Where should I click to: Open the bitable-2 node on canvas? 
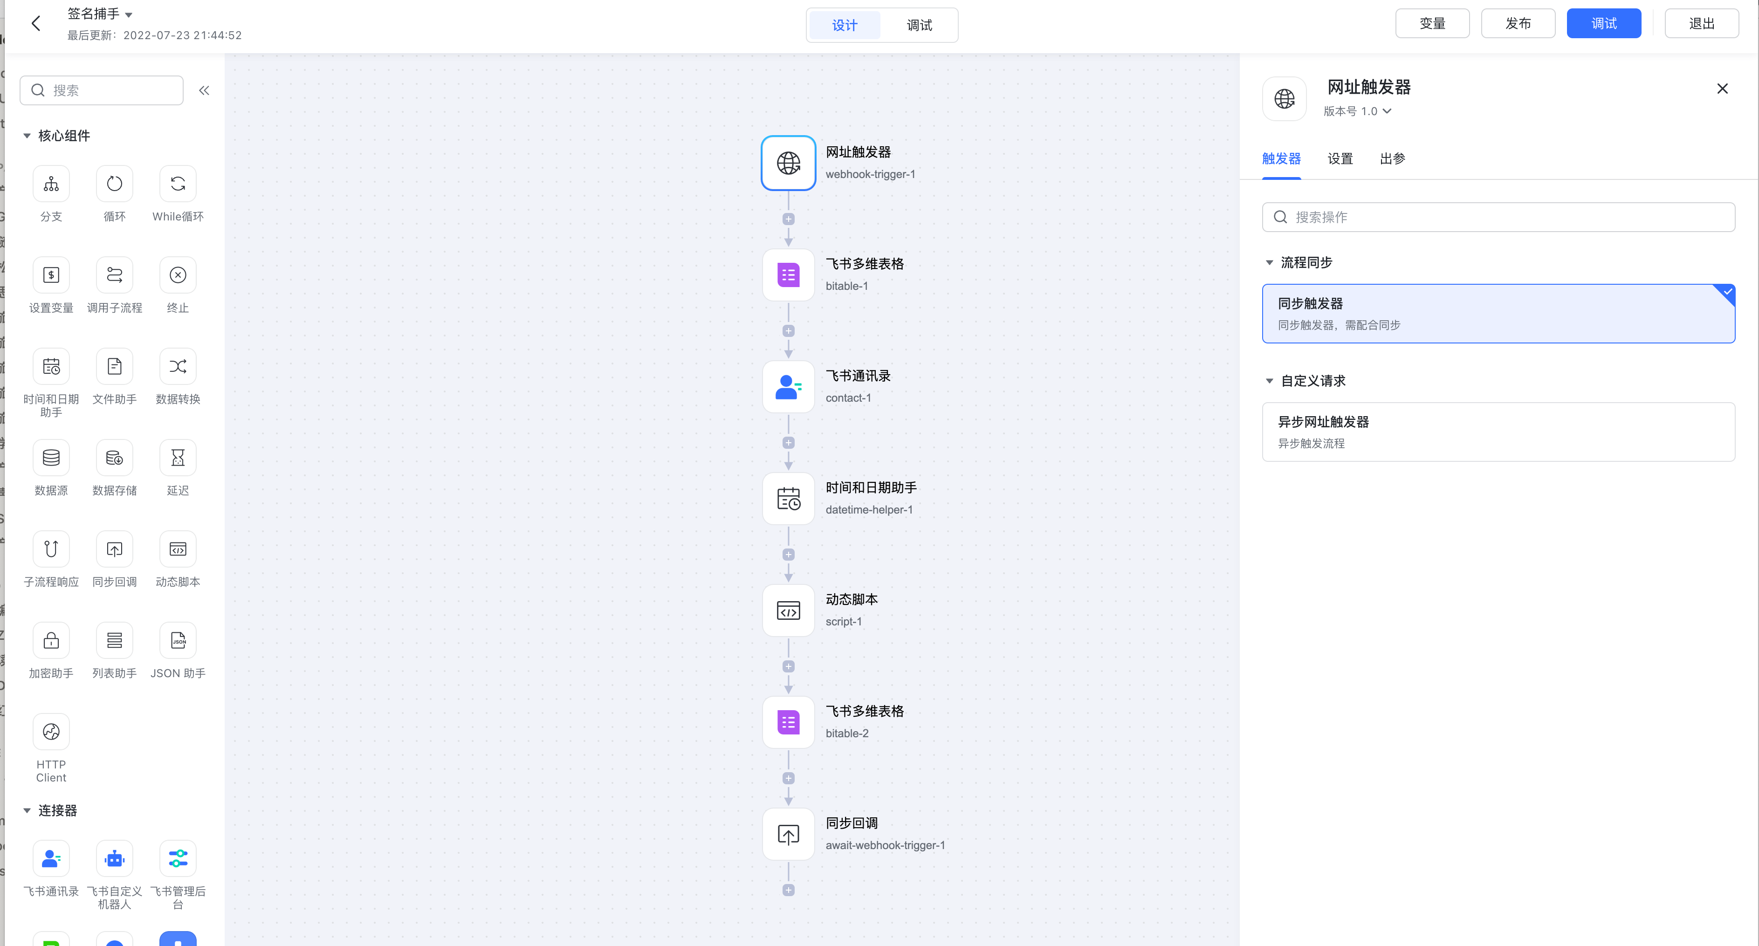pos(789,723)
